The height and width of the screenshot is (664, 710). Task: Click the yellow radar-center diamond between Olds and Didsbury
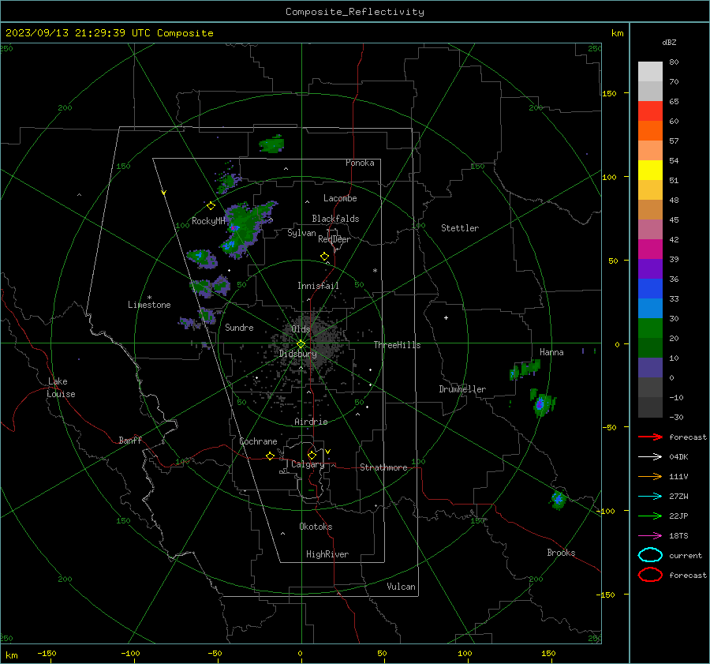point(301,344)
